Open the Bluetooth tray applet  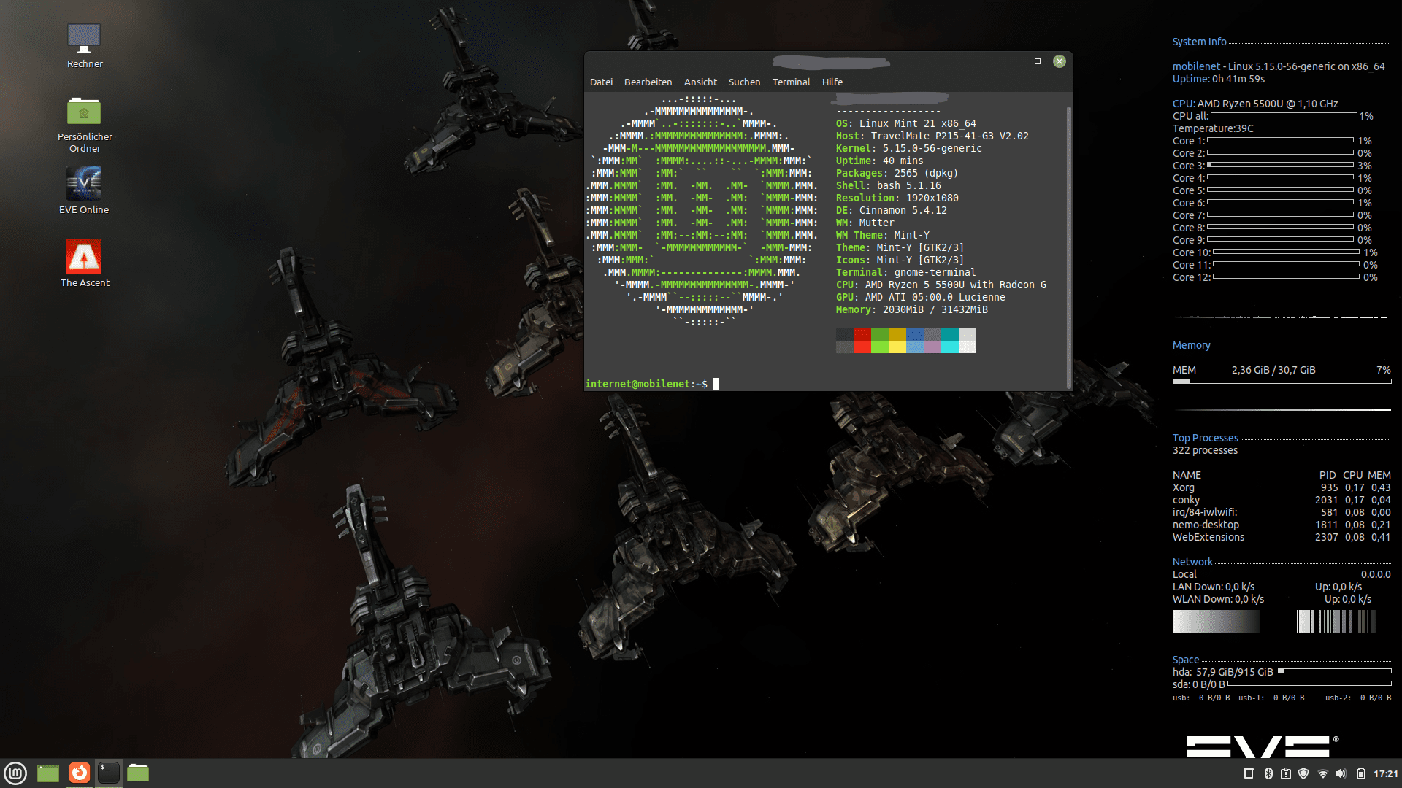point(1268,773)
